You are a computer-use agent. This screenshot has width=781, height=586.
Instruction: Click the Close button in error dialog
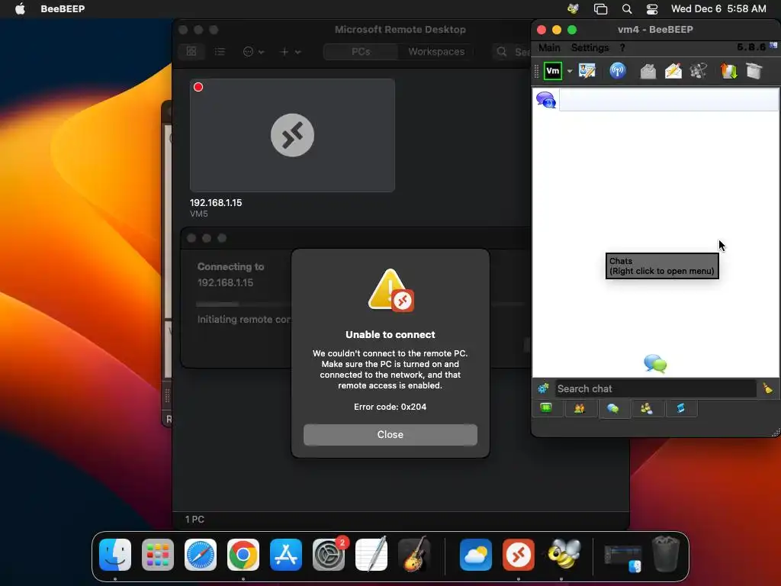coord(390,434)
